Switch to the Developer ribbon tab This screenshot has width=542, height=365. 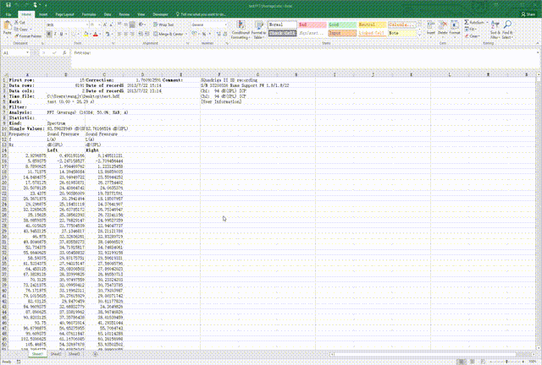click(160, 14)
